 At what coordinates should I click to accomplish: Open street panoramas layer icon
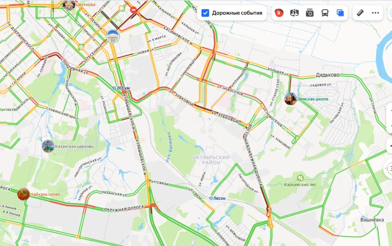pyautogui.click(x=294, y=13)
